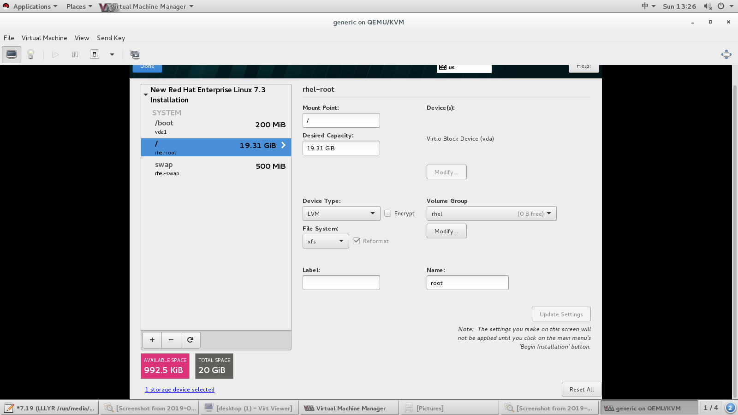Click the us keyboard layout indicator

point(464,68)
